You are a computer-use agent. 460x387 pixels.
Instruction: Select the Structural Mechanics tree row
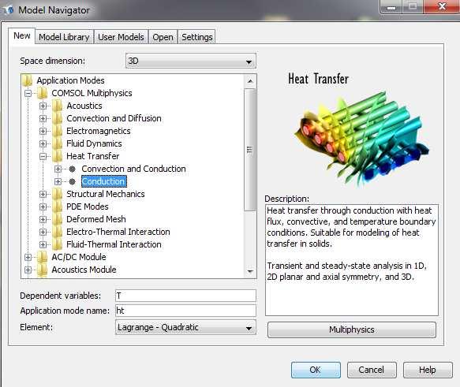[105, 194]
